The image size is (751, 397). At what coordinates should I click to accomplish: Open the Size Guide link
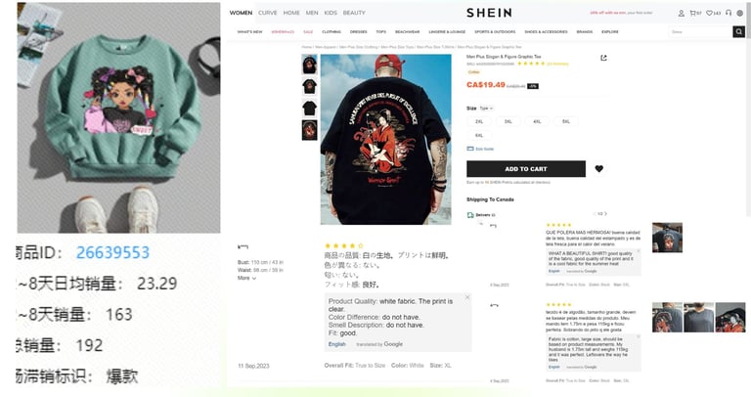click(480, 149)
